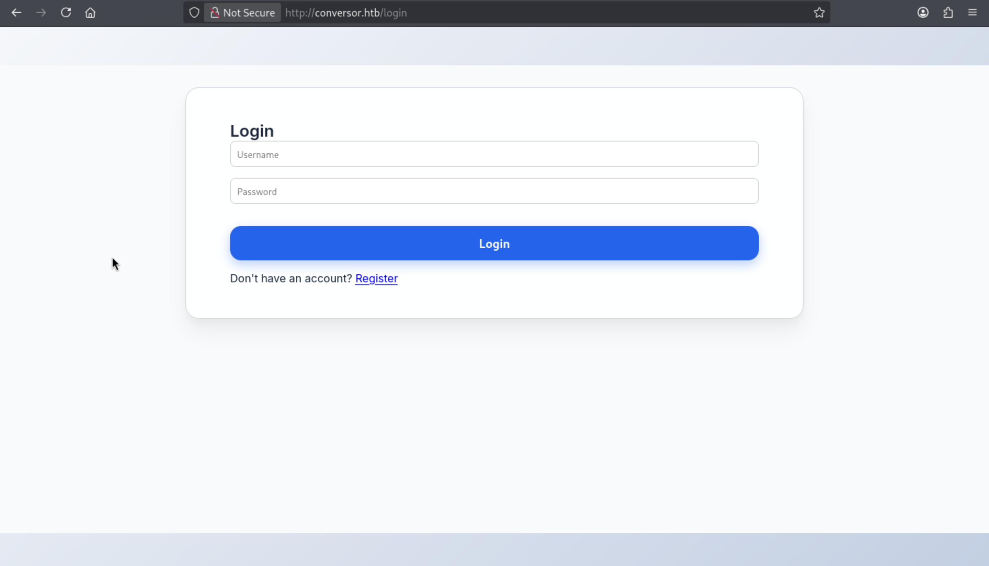Click the "Don't have an account?" text

(x=291, y=278)
